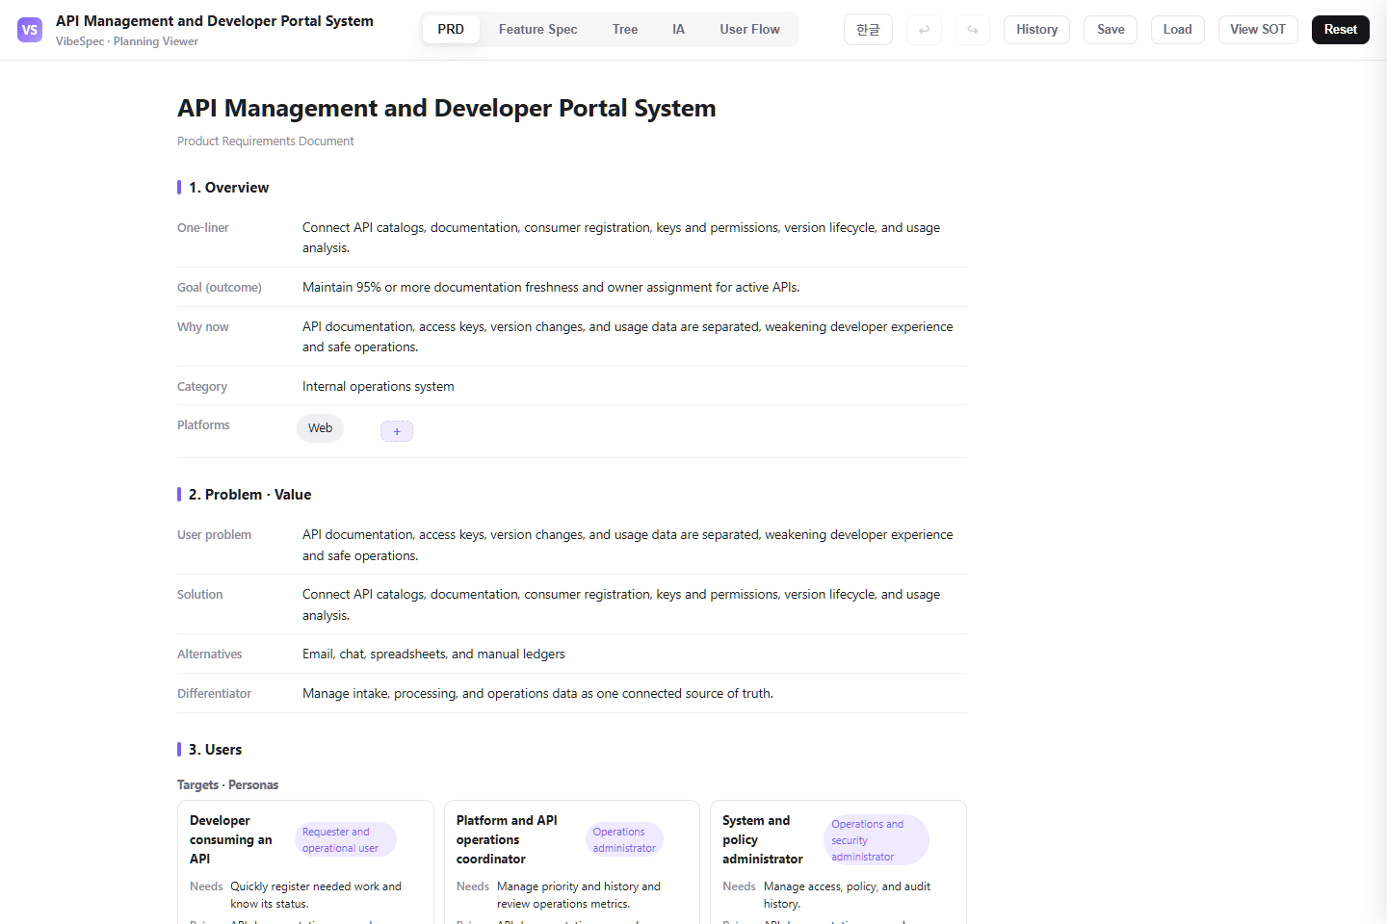Click 'Developer consuming an API' persona title
Image resolution: width=1387 pixels, height=924 pixels.
[x=231, y=839]
